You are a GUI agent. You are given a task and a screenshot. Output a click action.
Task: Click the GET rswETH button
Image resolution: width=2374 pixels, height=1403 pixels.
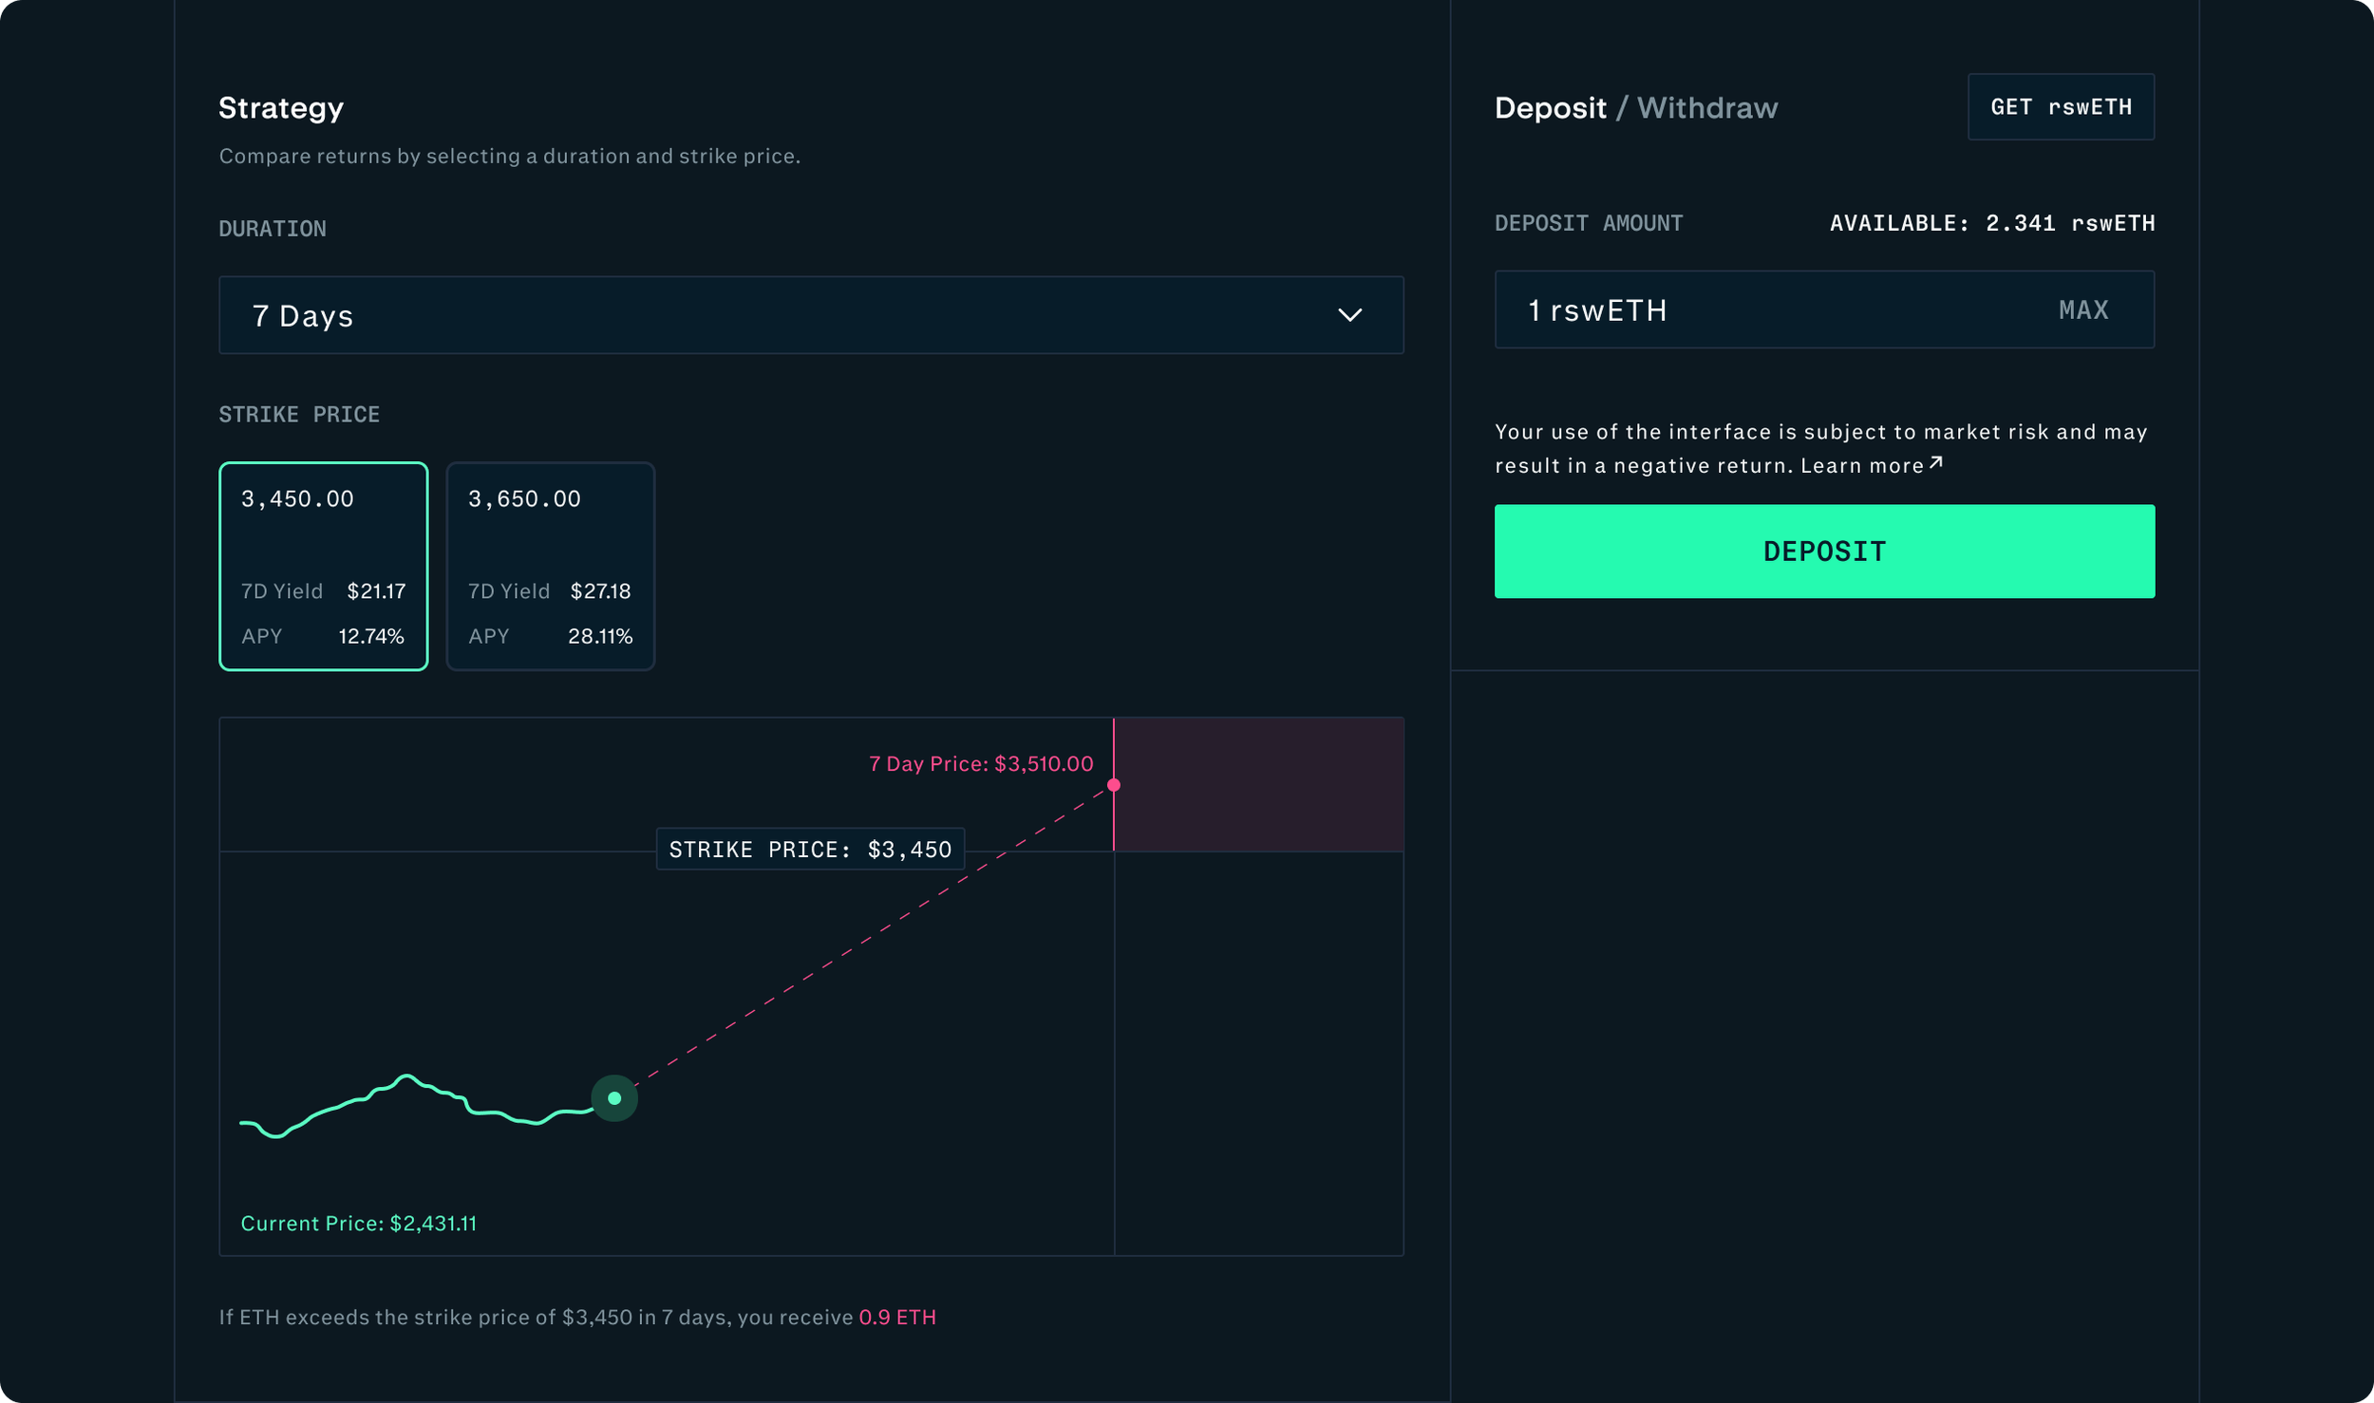click(2061, 106)
